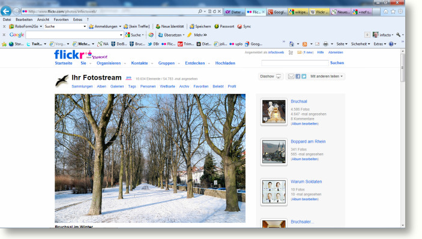This screenshot has width=422, height=239.
Task: Open the Seite command bar dropdown
Action: tap(342, 44)
